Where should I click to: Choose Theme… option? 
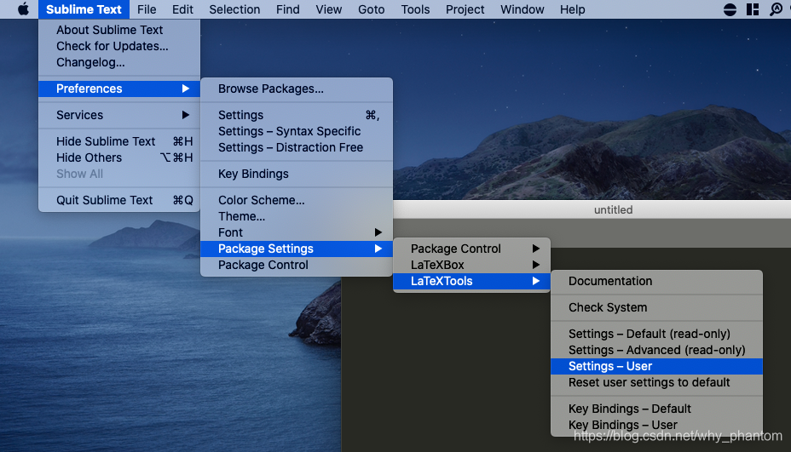click(297, 216)
